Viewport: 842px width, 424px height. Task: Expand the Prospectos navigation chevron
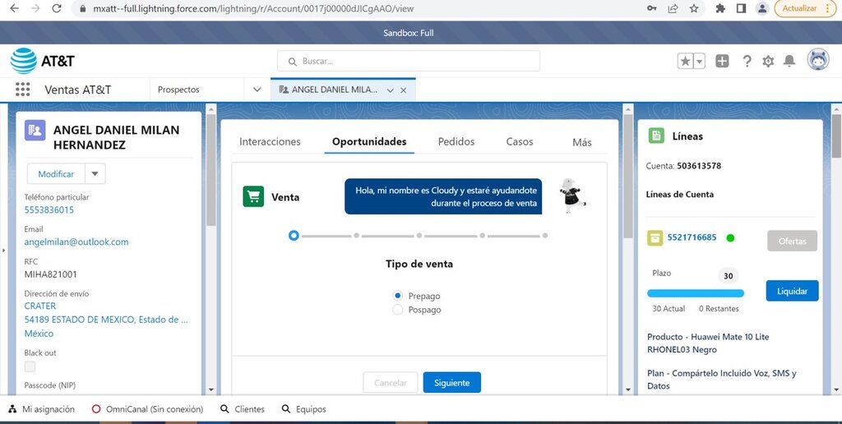tap(257, 90)
